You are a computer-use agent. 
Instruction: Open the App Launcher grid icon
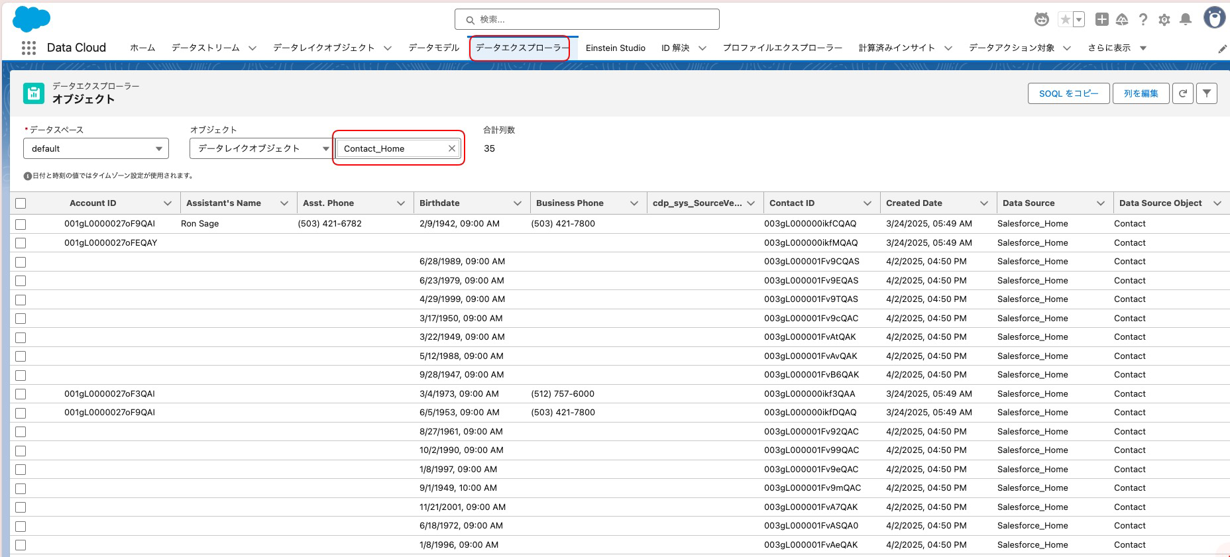(x=28, y=48)
